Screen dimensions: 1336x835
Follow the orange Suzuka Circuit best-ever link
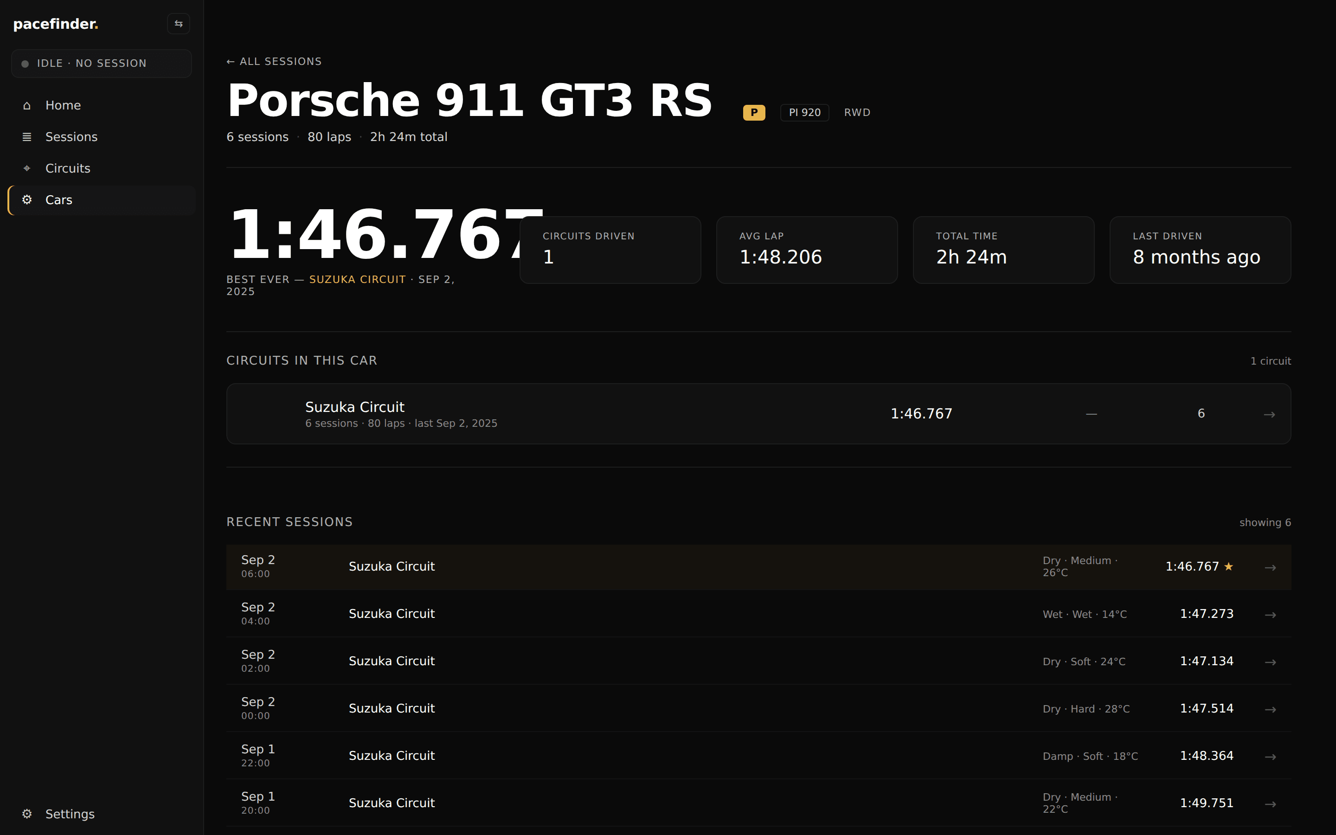click(357, 279)
